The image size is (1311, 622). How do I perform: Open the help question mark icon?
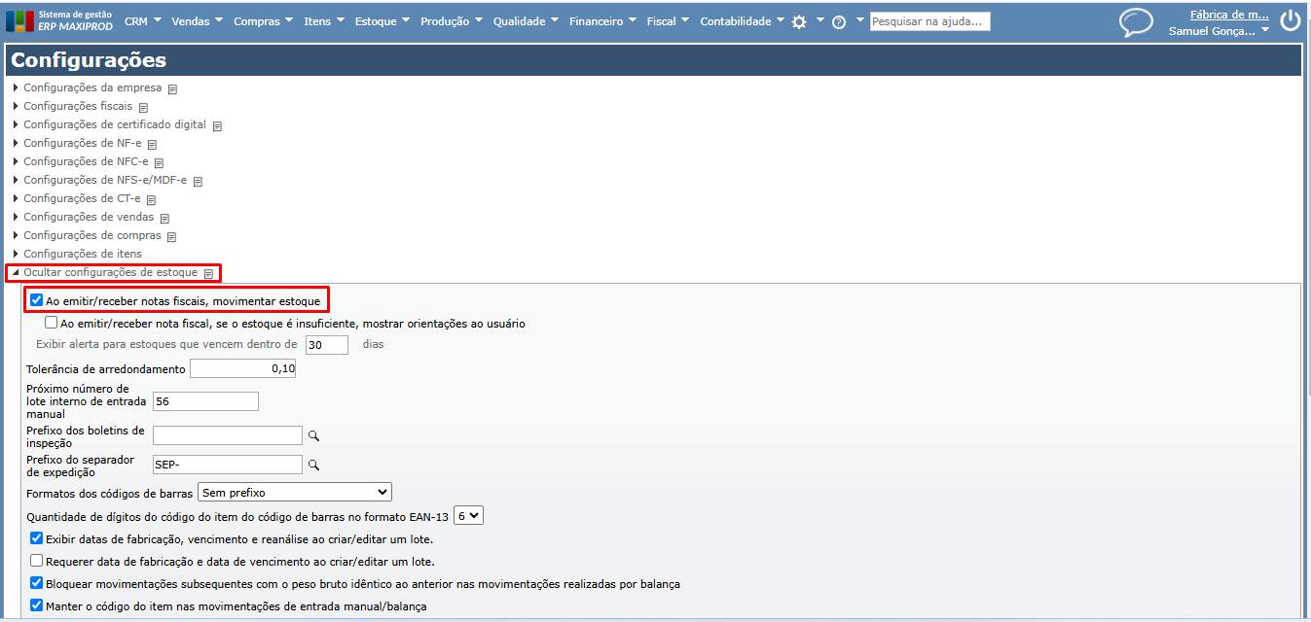pos(839,21)
